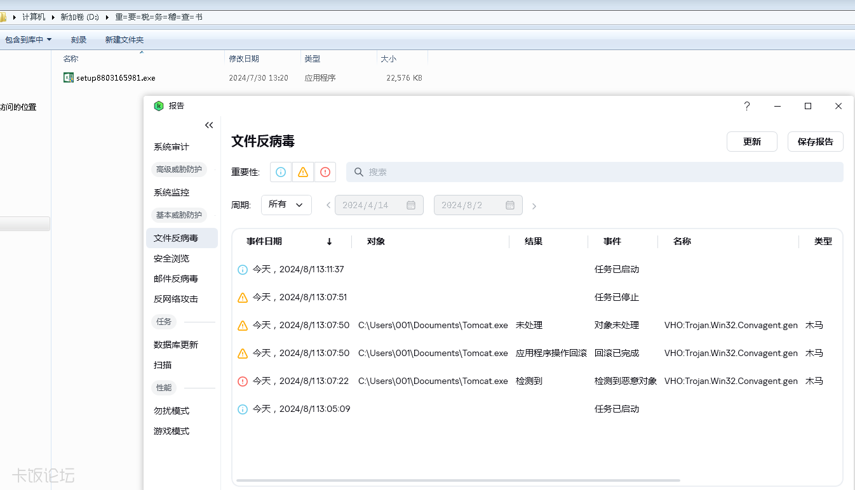Open help question mark in report window

(747, 106)
